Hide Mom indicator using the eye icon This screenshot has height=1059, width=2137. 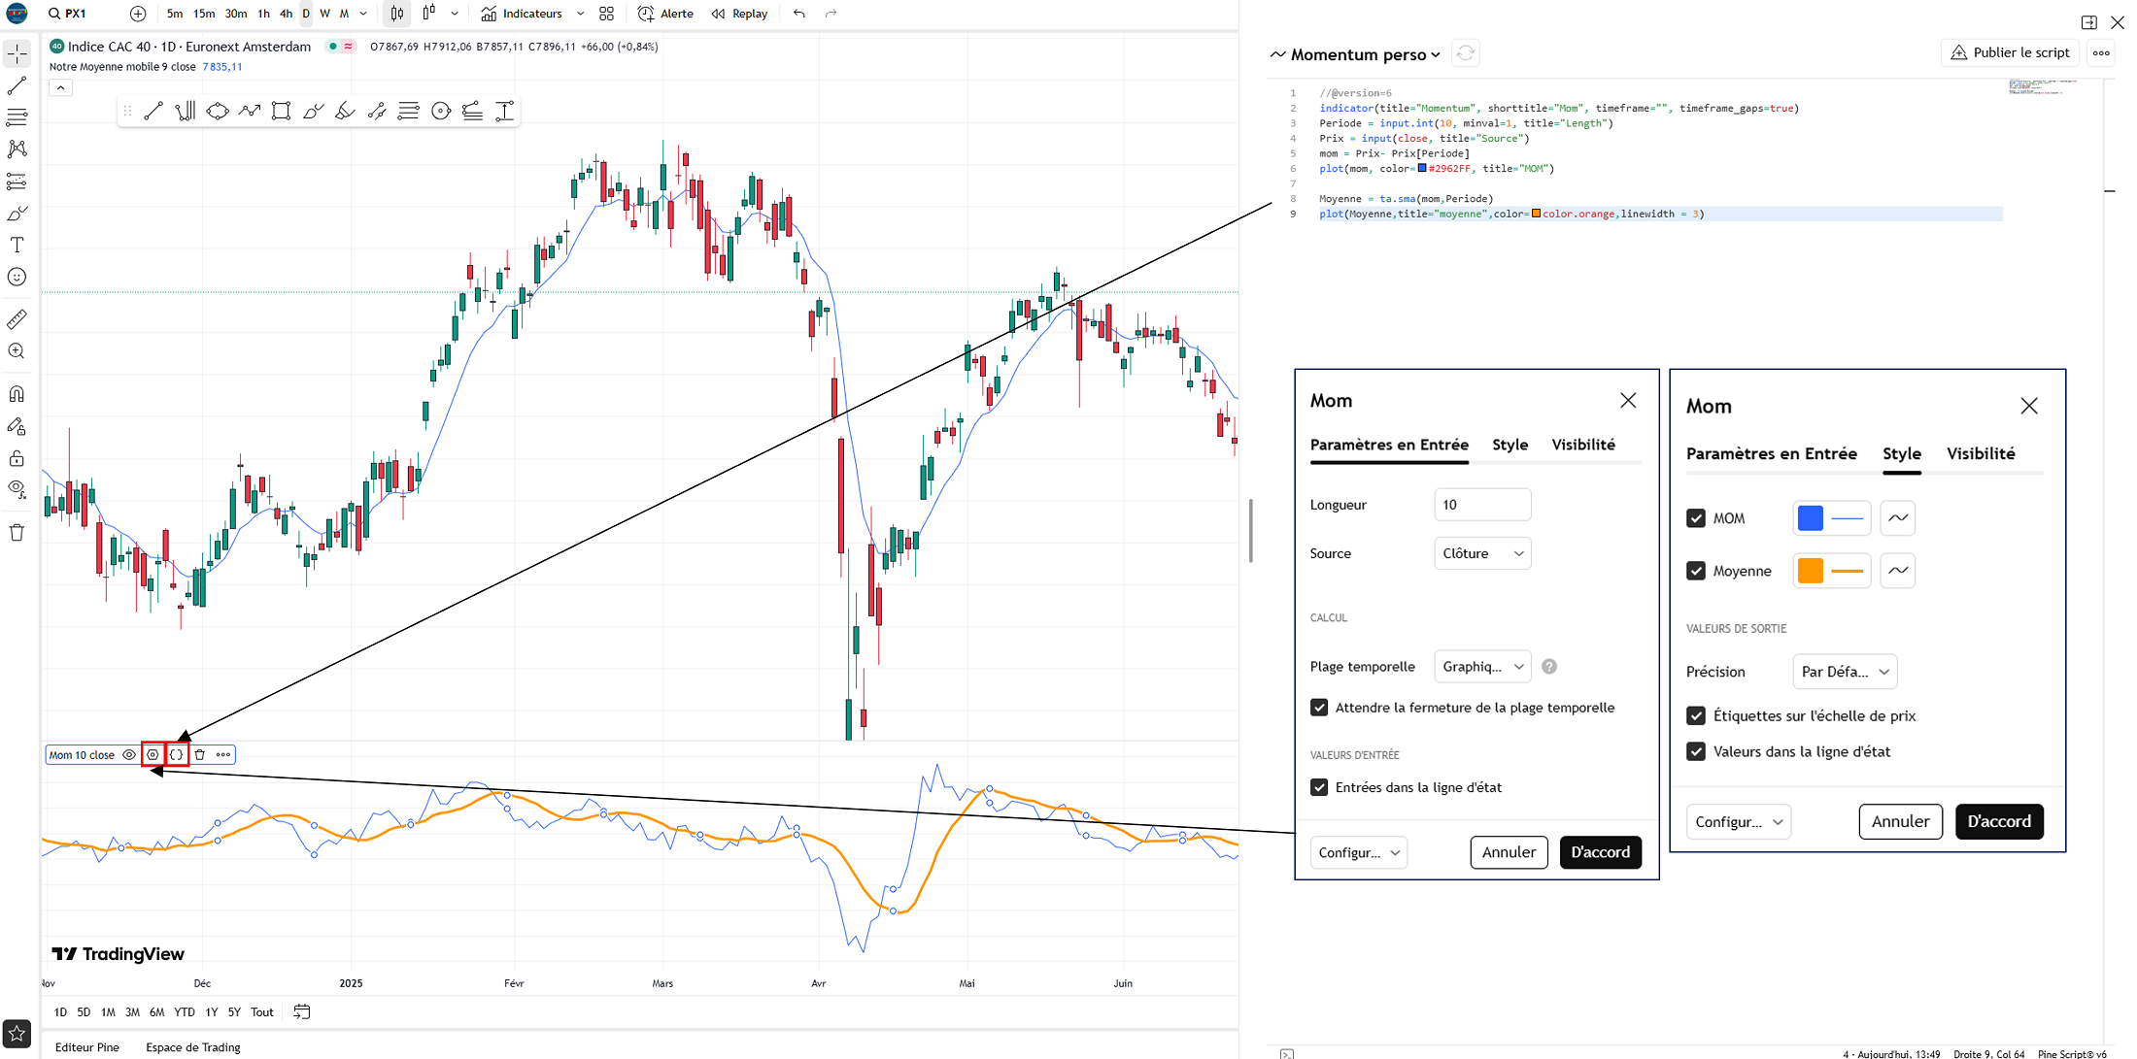click(129, 754)
